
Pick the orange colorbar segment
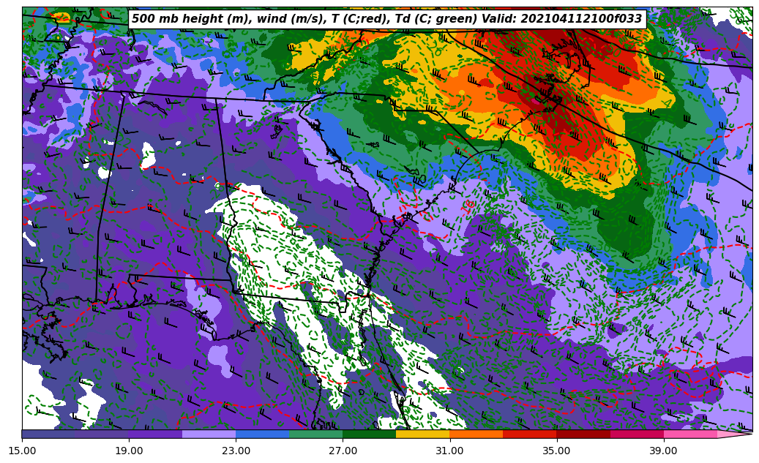[x=476, y=434]
